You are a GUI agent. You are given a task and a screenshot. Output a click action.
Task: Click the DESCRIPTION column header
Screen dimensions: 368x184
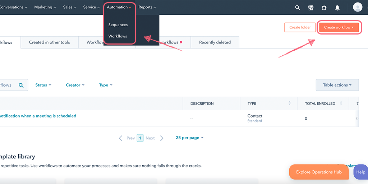(x=202, y=103)
